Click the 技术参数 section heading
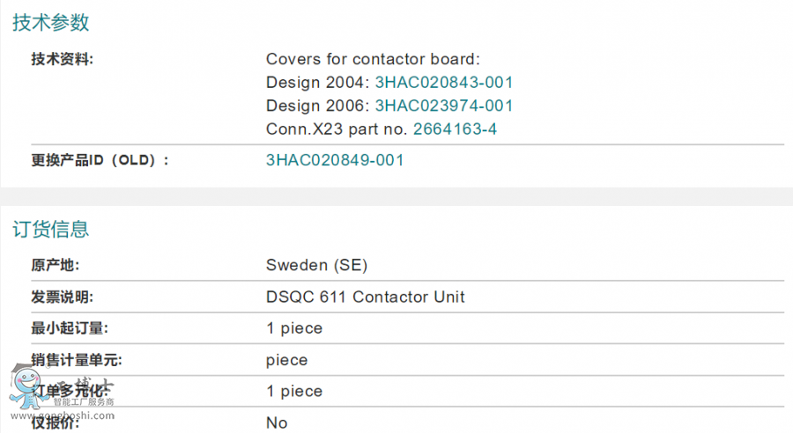The height and width of the screenshot is (433, 793). [x=50, y=23]
